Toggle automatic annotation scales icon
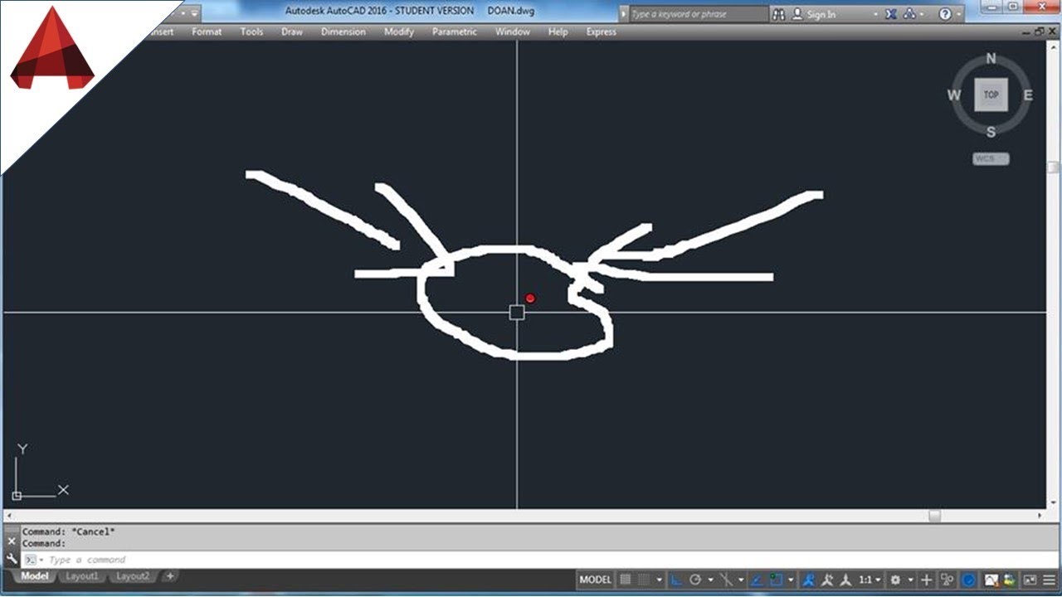Screen dimensions: 1062x597 pyautogui.click(x=826, y=580)
